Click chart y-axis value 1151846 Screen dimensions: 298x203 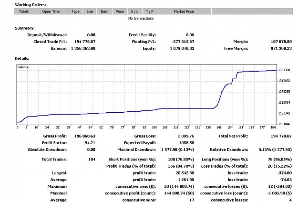[284, 124]
